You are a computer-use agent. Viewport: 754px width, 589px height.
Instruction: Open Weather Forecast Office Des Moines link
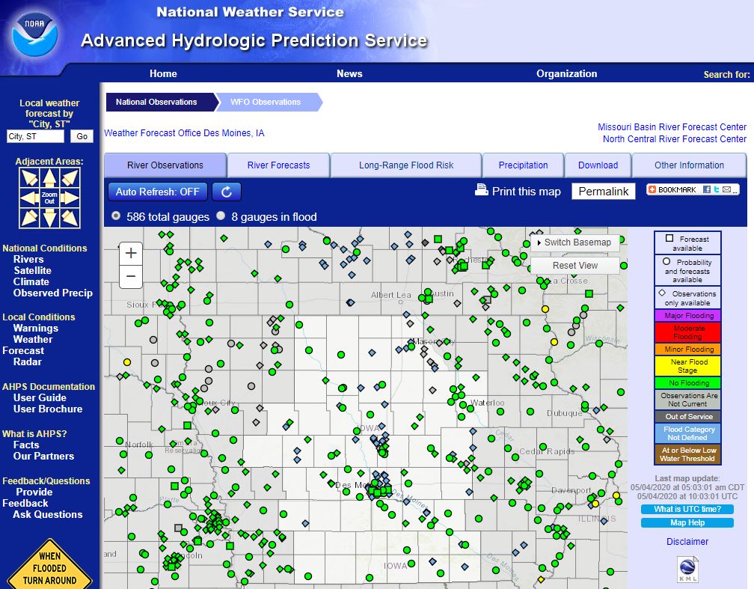[184, 132]
